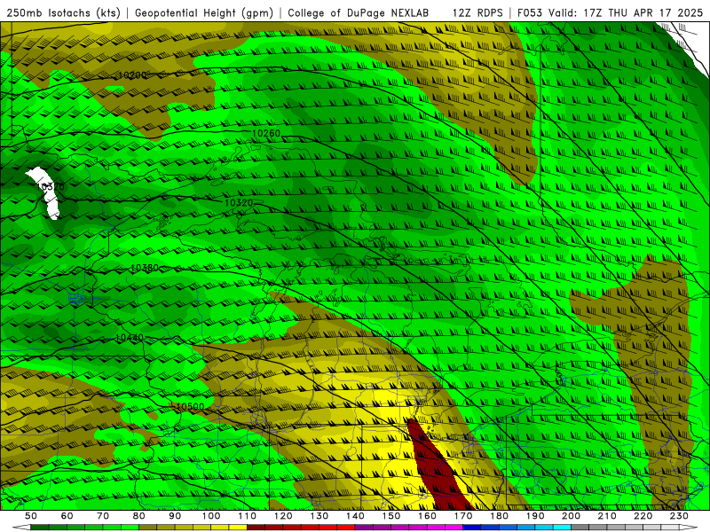Click the 'Valid: 17Z THU APR 17 2025' text
The image size is (710, 532).
[x=626, y=13]
